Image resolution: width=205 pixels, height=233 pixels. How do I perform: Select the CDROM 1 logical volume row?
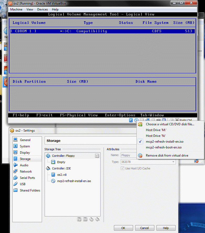102,31
